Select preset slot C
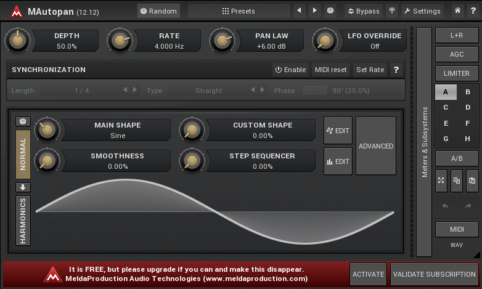 pos(446,107)
